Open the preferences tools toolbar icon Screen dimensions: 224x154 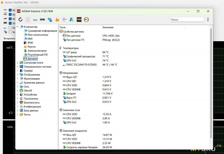tap(64, 19)
